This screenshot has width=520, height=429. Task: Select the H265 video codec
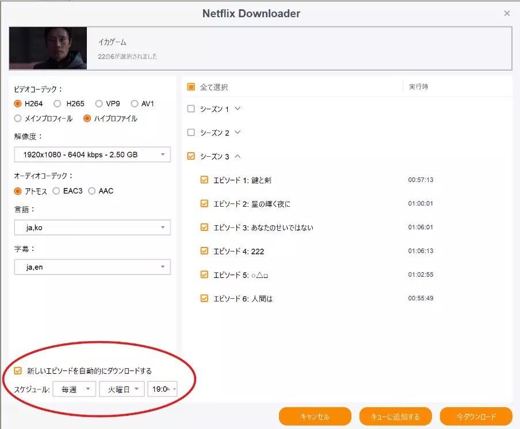coord(58,103)
